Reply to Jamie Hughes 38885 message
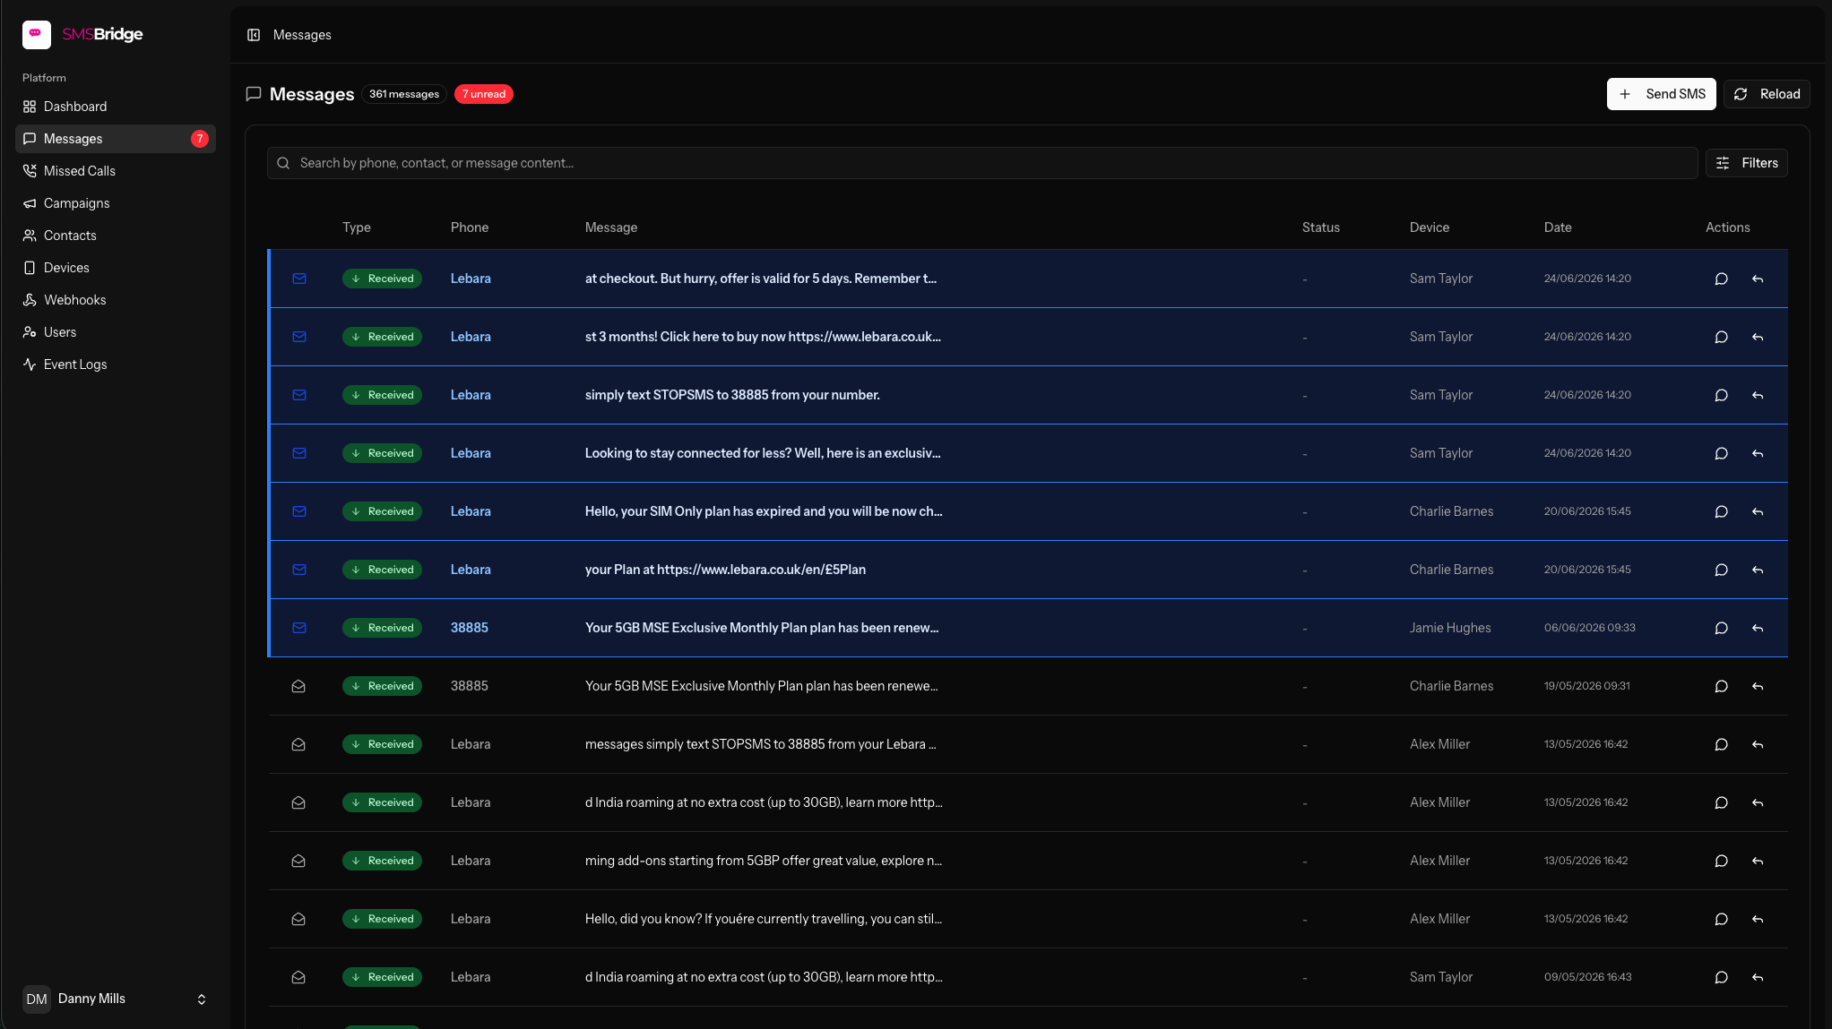 [x=1757, y=628]
